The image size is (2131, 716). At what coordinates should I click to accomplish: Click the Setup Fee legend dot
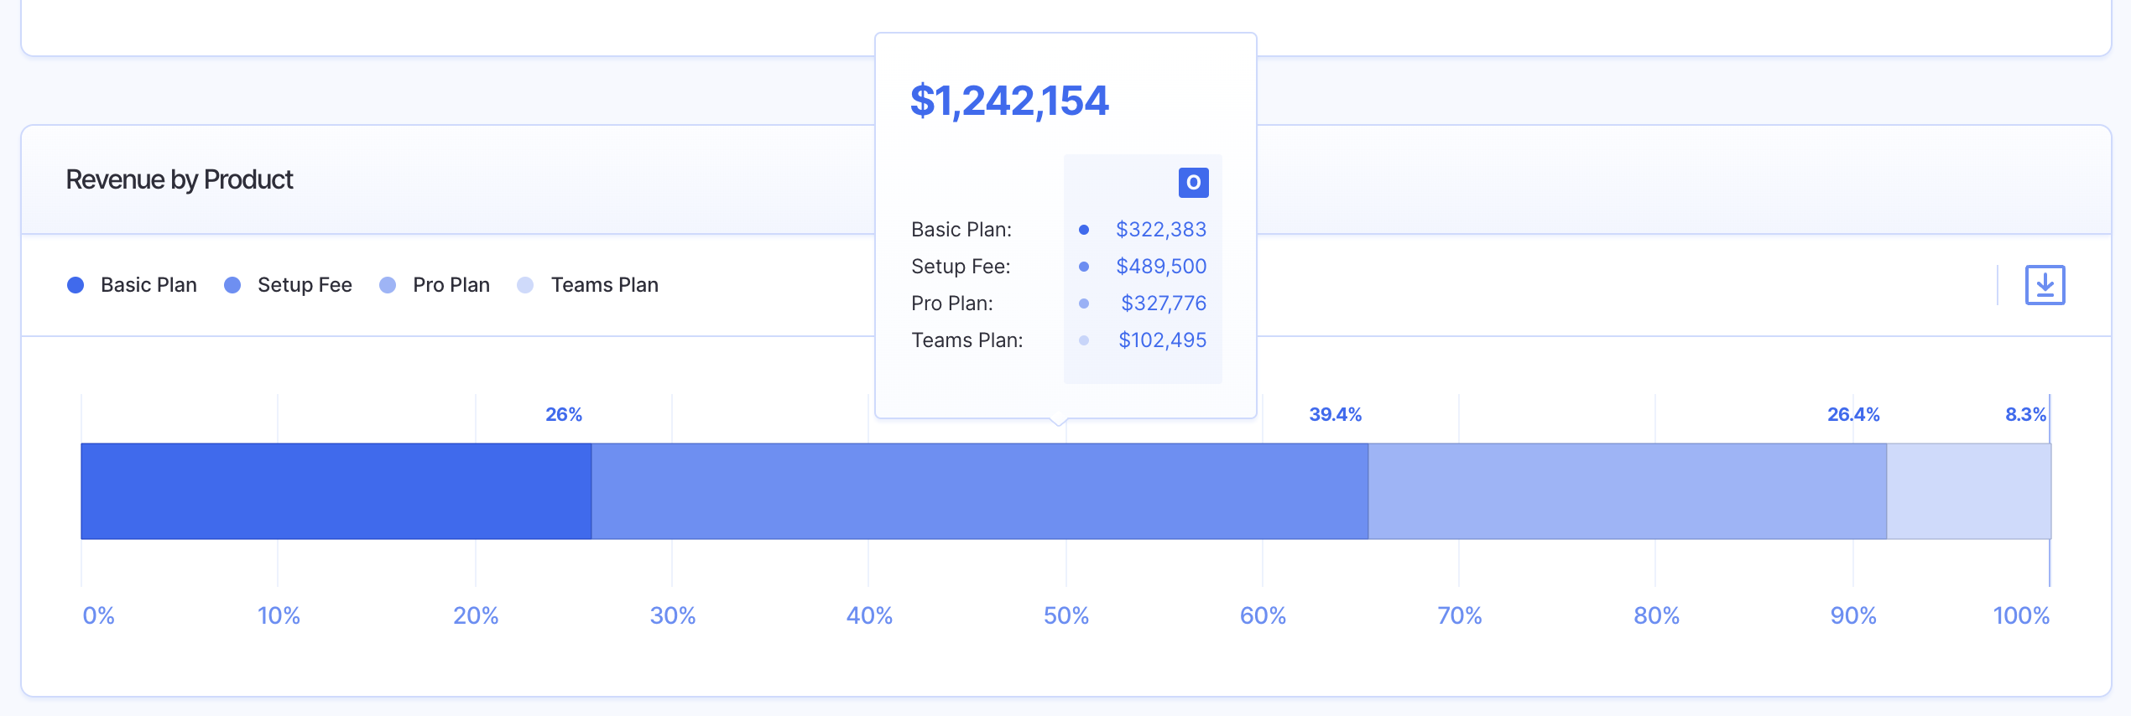point(232,285)
